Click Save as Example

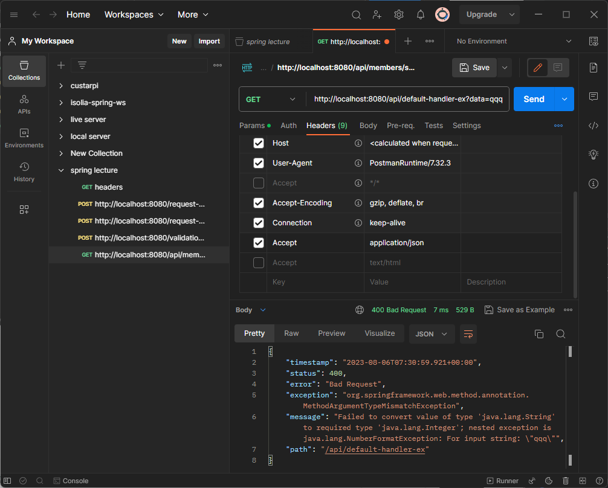pos(520,310)
